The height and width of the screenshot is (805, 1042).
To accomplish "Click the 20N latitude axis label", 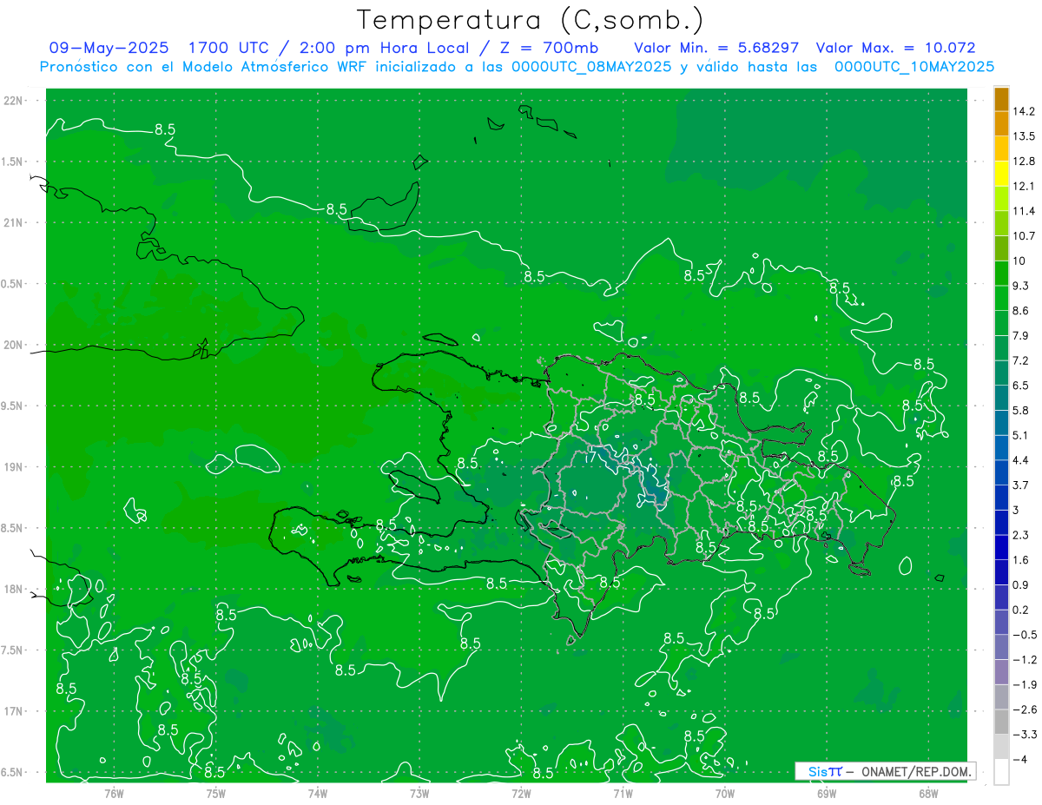I will 14,345.
